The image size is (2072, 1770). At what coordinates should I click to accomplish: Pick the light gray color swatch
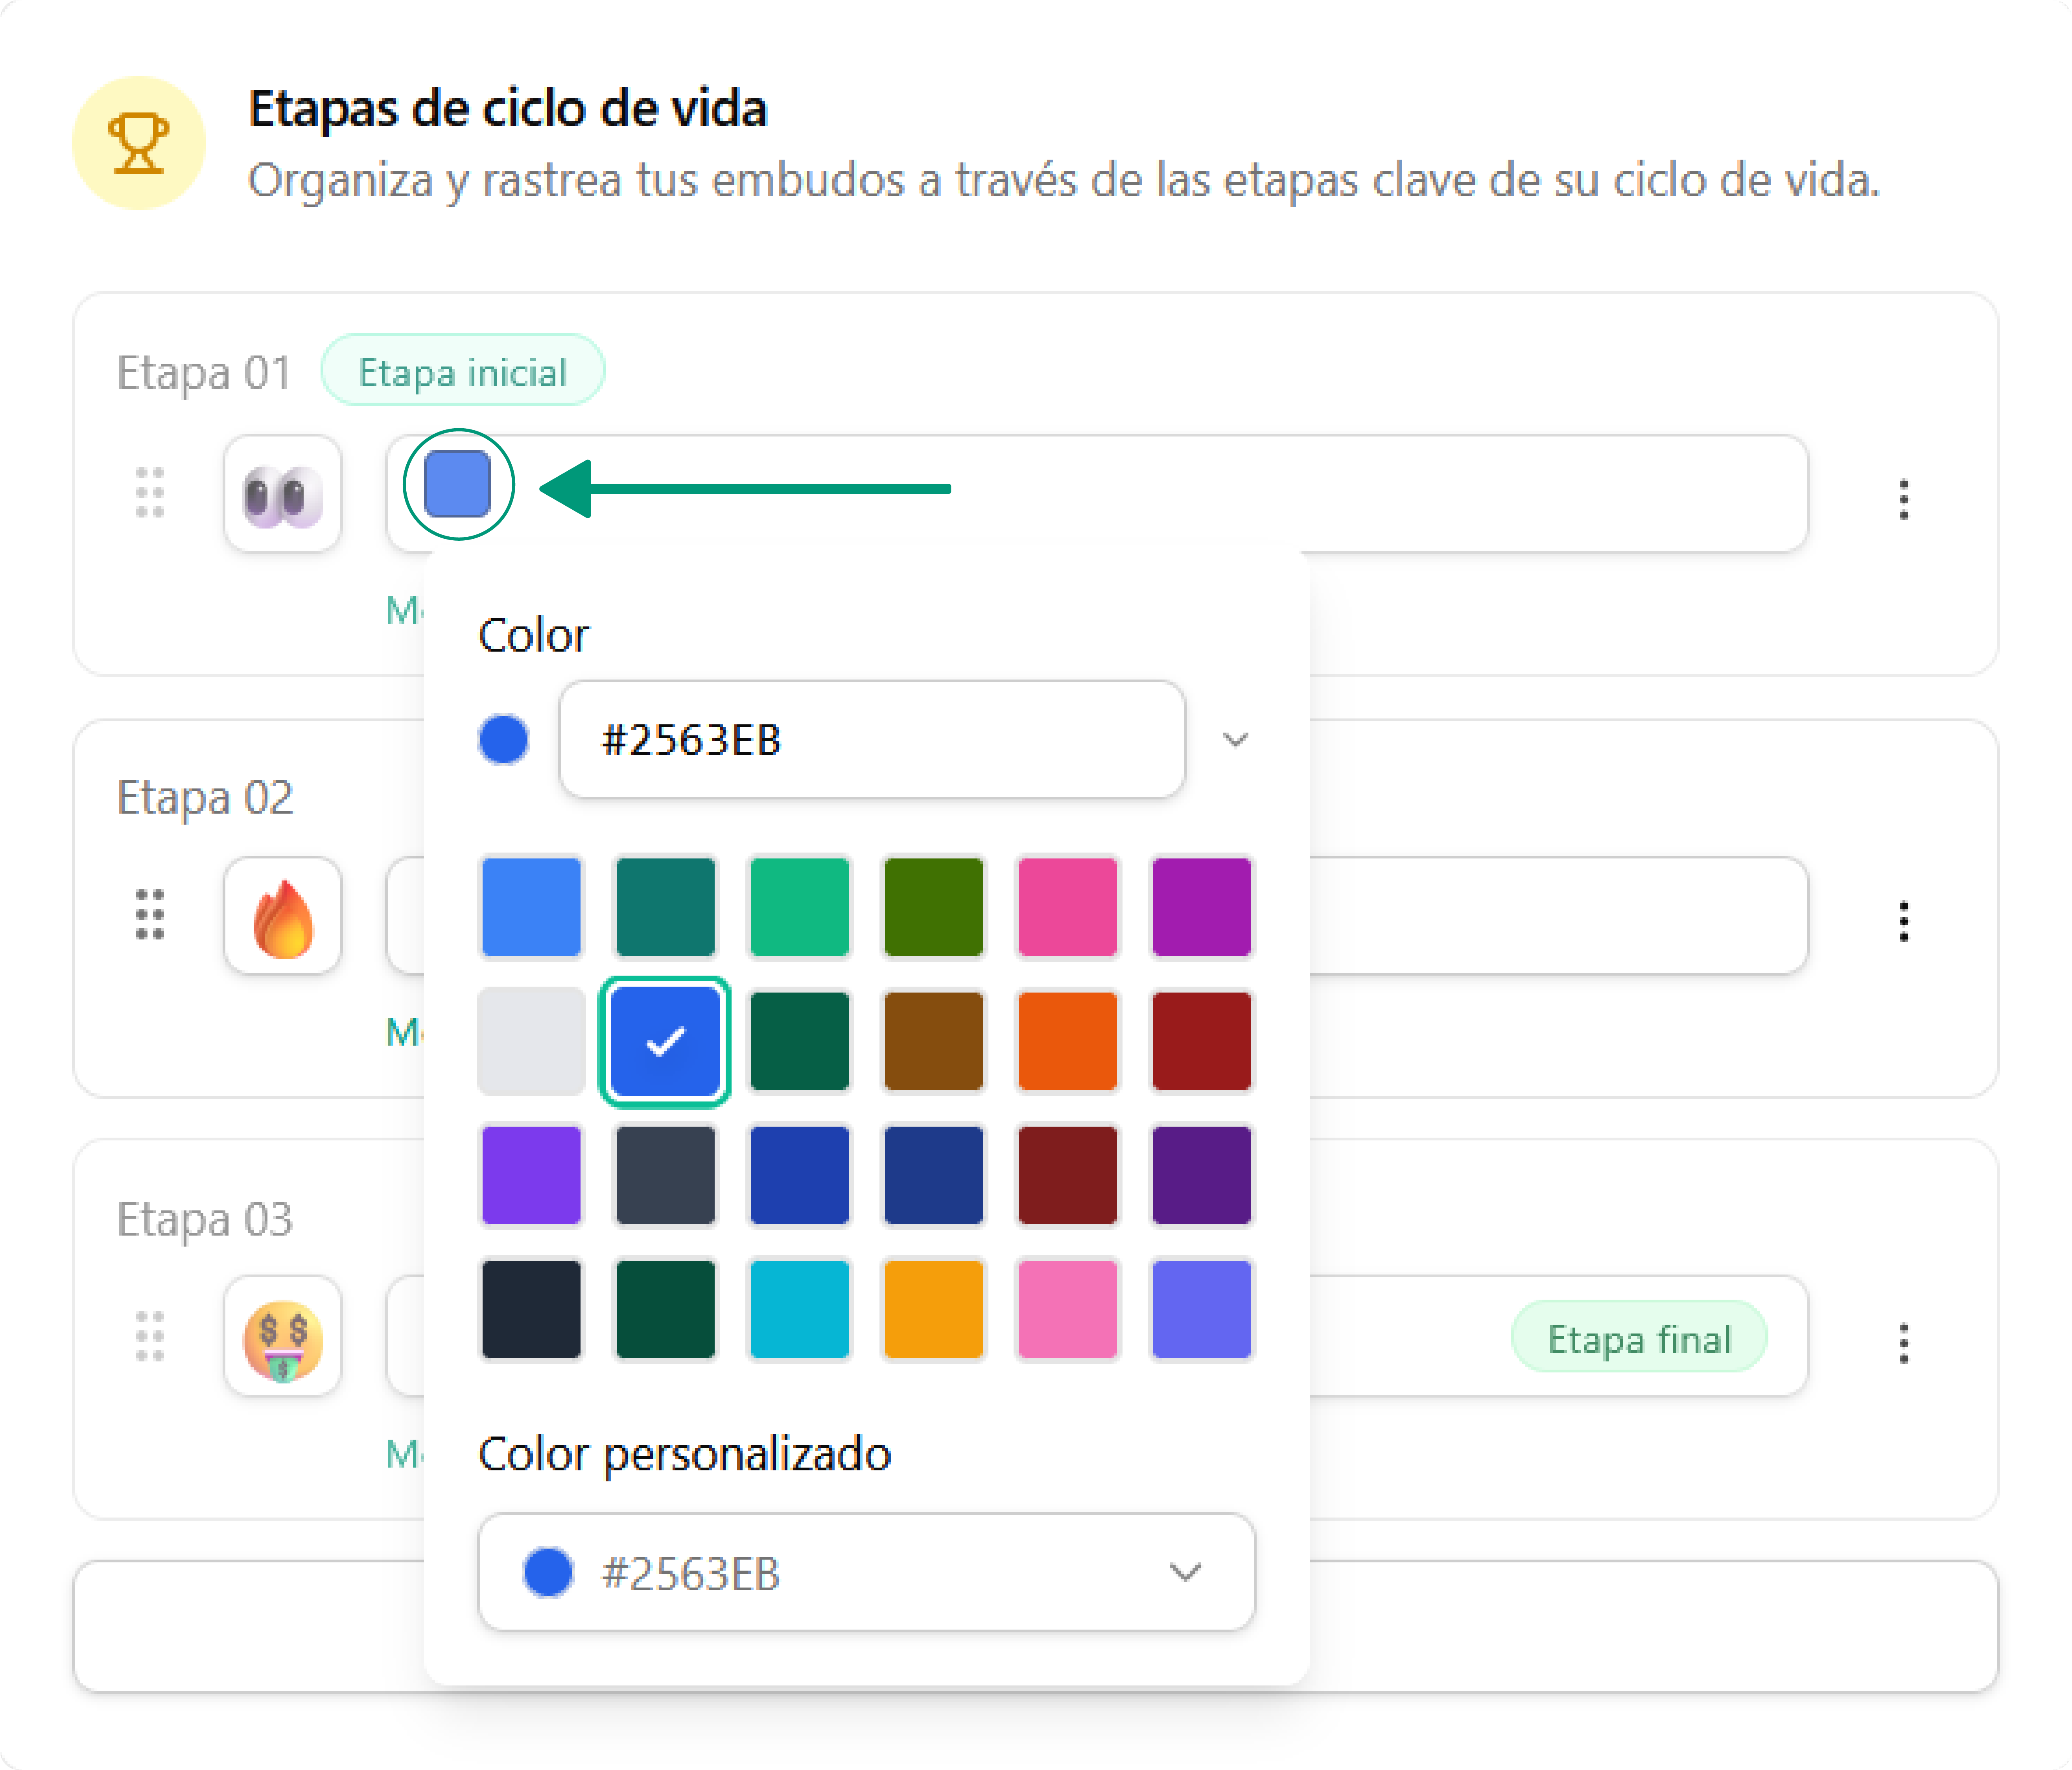point(531,1041)
